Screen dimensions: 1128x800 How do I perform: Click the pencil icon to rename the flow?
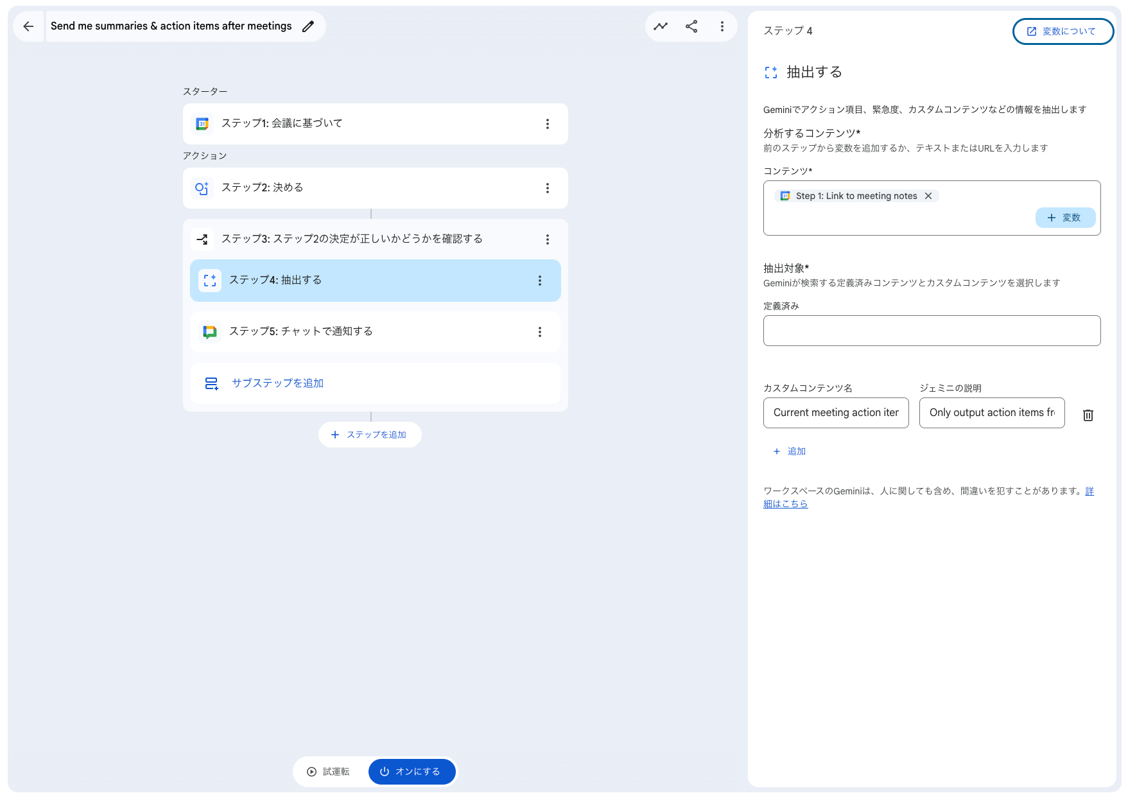click(308, 26)
